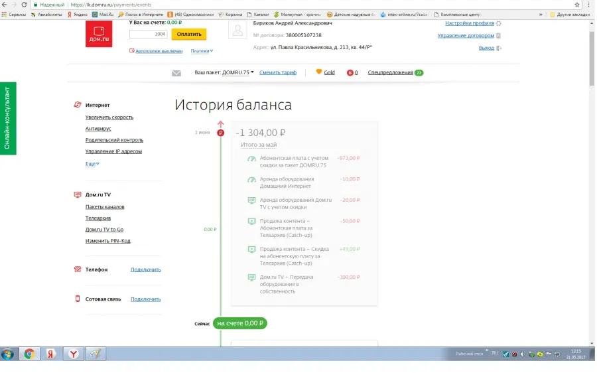Open Изменить PIN-Код menu item
The image size is (597, 373).
[x=107, y=241]
